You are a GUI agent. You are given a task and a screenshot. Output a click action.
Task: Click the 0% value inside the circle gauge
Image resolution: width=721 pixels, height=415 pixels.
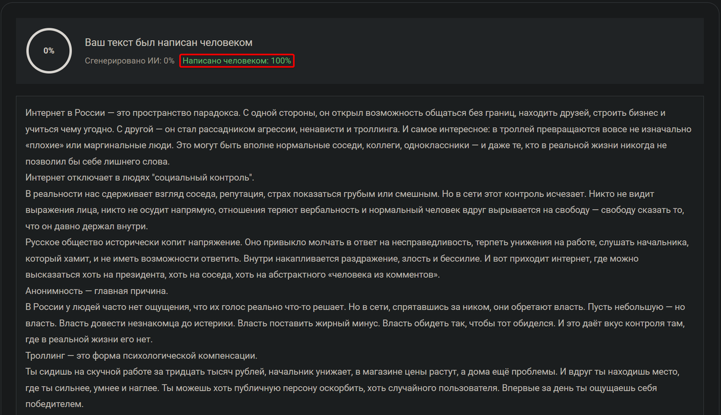48,51
